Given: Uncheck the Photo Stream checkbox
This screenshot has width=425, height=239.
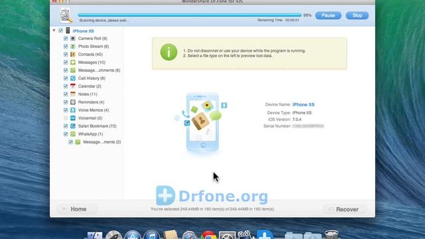Looking at the screenshot, I should 66,46.
